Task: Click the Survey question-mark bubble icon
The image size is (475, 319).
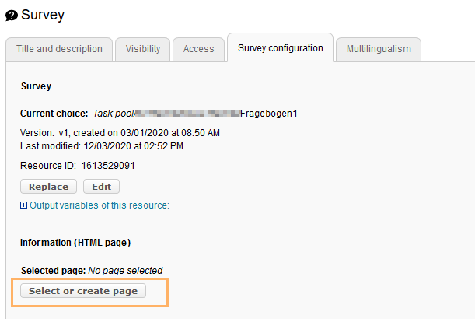Action: (12, 15)
